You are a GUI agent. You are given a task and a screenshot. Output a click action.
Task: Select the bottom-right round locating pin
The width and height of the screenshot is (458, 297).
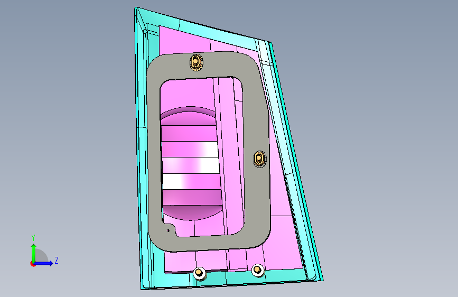(x=258, y=270)
